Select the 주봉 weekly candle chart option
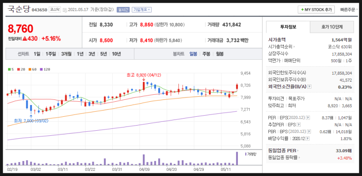The height and width of the screenshot is (176, 362). tap(206, 54)
